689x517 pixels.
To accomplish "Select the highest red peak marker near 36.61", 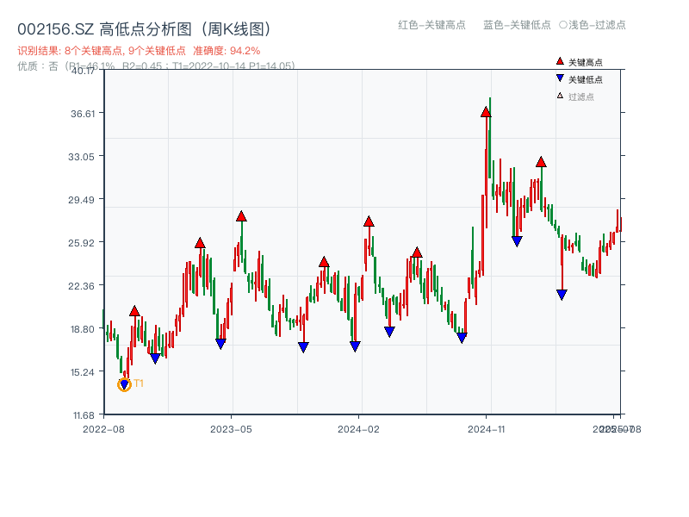I will pos(486,112).
